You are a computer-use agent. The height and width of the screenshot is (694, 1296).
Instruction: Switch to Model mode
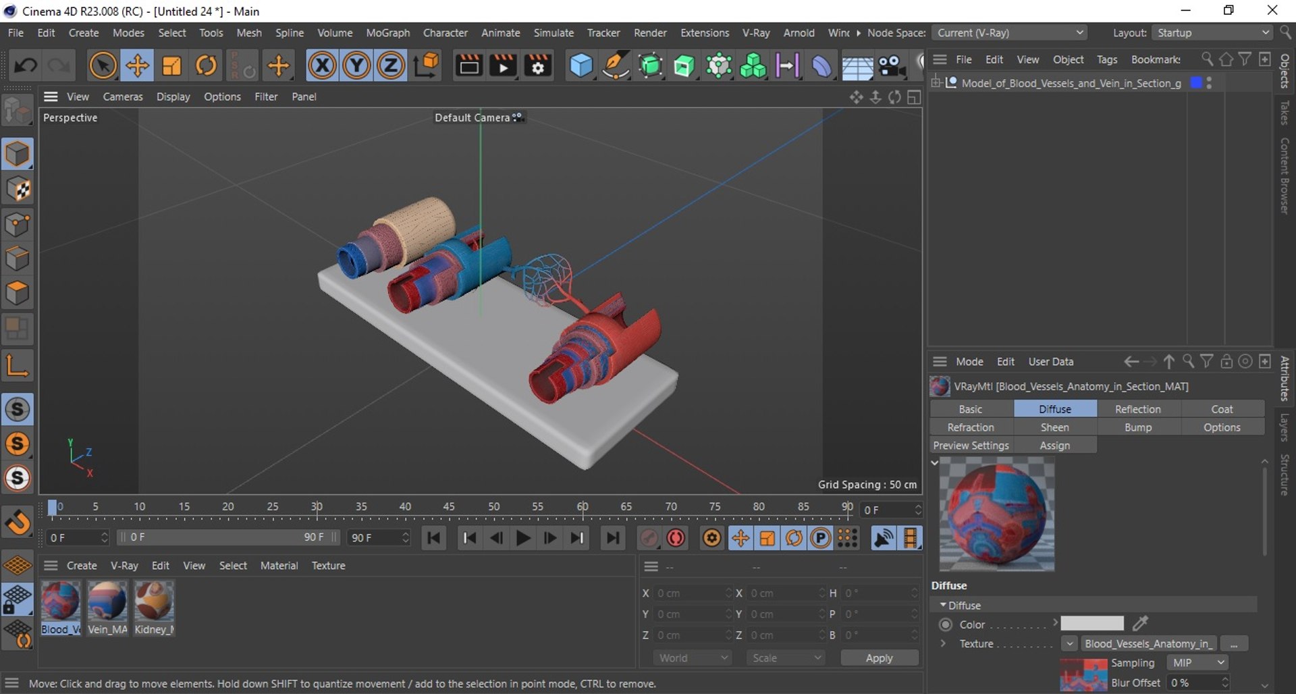coord(18,155)
